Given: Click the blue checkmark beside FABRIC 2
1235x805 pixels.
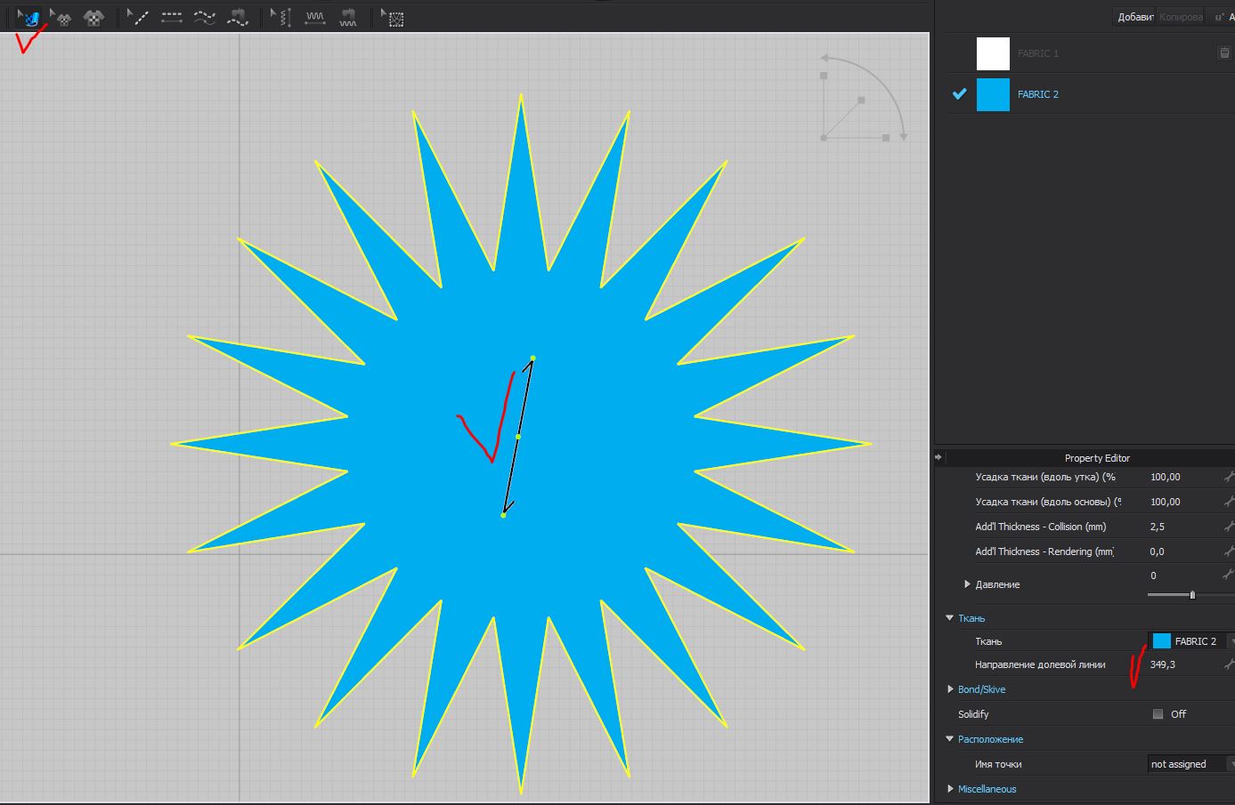Looking at the screenshot, I should [x=959, y=93].
